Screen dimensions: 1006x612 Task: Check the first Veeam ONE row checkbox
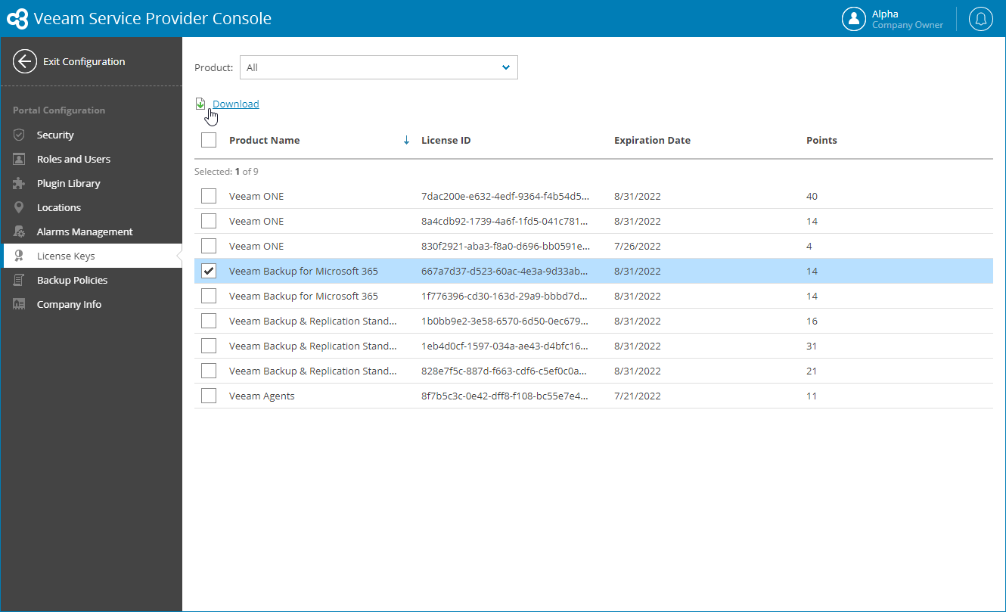pyautogui.click(x=209, y=196)
